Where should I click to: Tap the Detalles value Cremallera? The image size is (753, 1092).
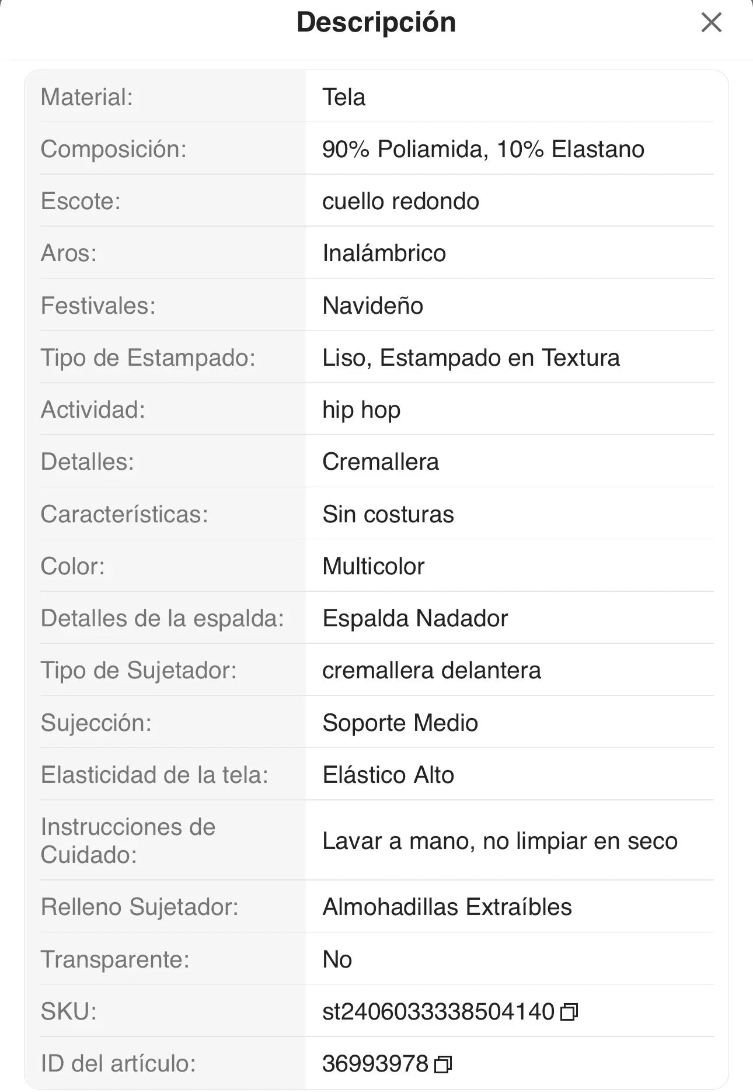pos(380,462)
